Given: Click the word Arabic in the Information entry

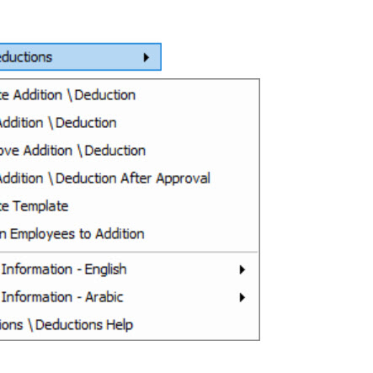Looking at the screenshot, I should (104, 297).
